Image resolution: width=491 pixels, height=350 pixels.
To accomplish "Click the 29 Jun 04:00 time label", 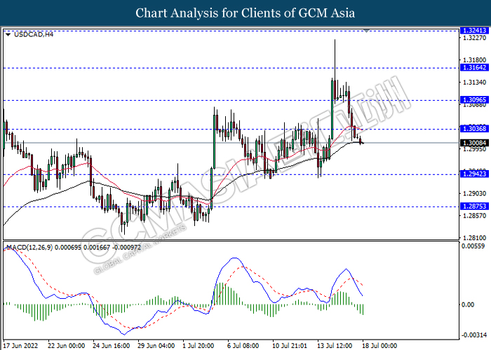I will click(156, 346).
